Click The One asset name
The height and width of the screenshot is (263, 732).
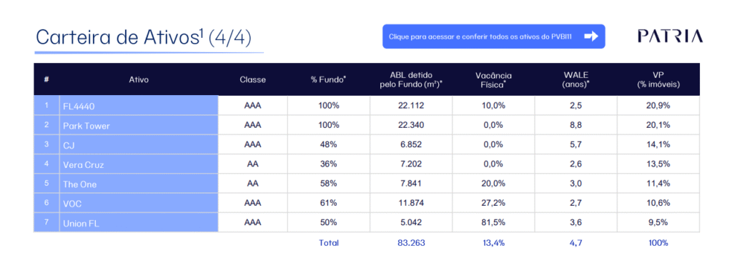[x=80, y=184]
